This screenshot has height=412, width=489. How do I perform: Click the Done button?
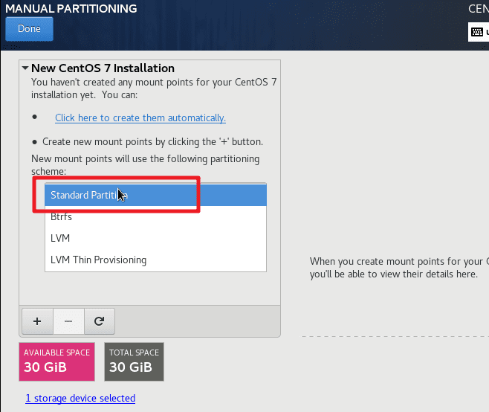pyautogui.click(x=29, y=29)
